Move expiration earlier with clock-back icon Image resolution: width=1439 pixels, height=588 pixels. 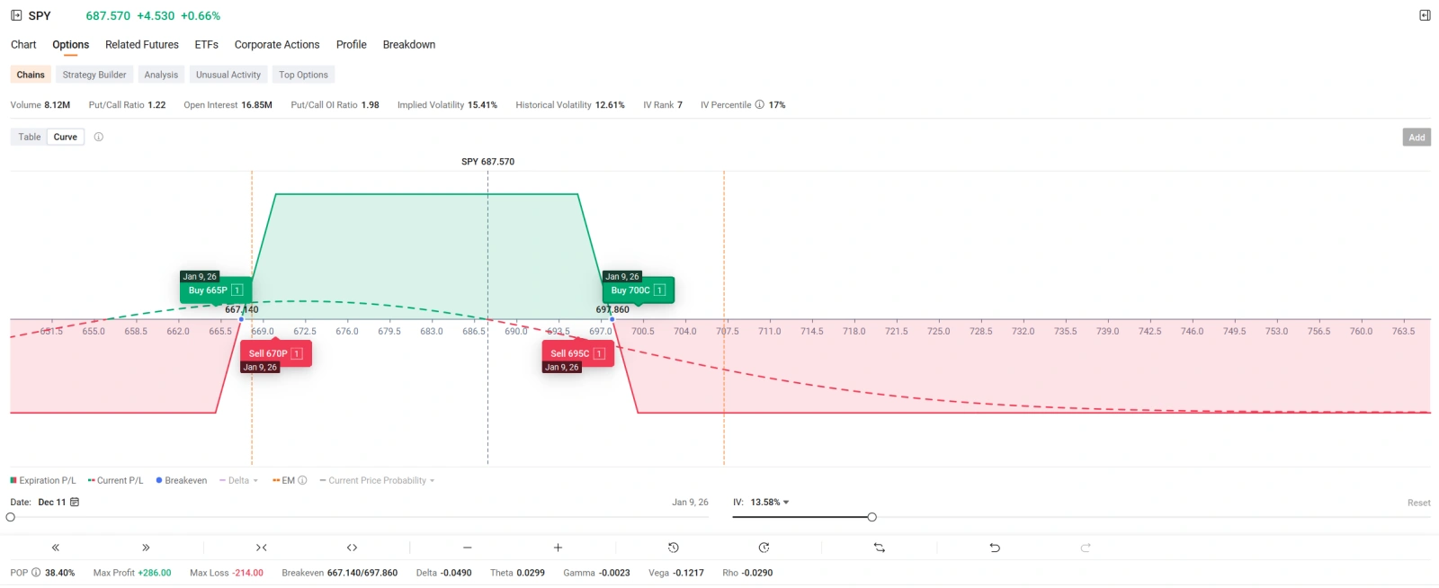tap(674, 548)
